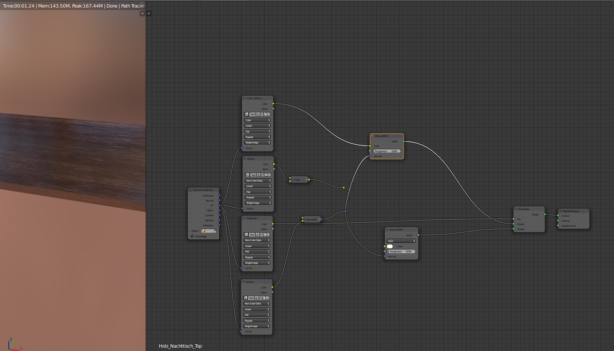Browse image icon in Color/Diffuse node
This screenshot has height=351, width=614.
(x=247, y=114)
